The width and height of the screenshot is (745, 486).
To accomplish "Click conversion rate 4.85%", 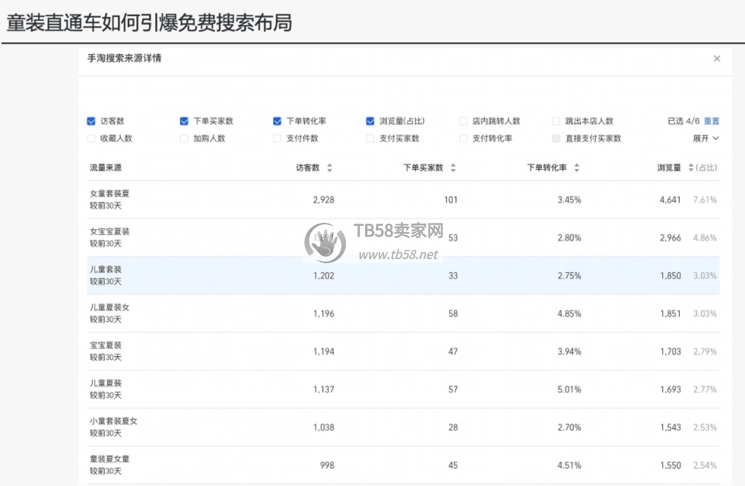I will 569,314.
